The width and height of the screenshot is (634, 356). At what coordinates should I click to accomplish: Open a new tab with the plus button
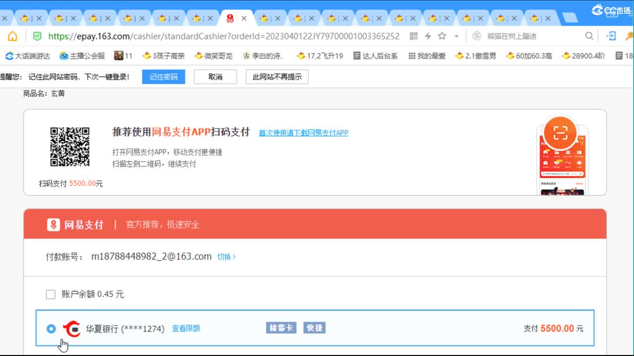[x=571, y=18]
